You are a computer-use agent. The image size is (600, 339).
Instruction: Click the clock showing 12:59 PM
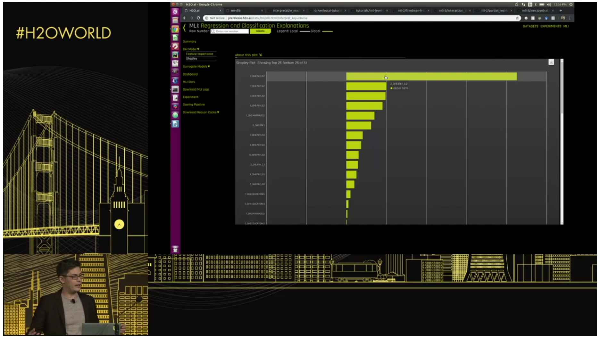[x=560, y=4]
